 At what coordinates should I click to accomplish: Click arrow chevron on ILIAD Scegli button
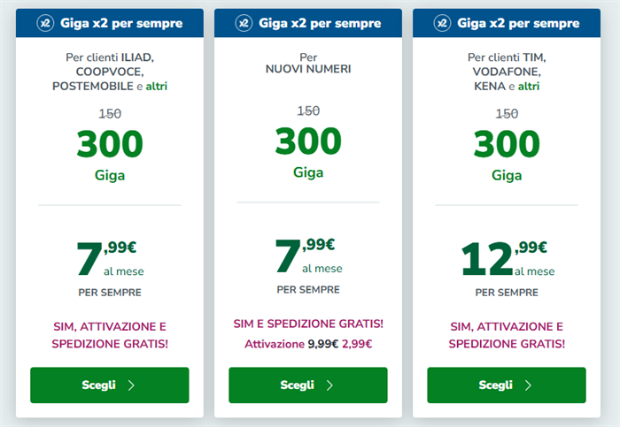point(131,385)
